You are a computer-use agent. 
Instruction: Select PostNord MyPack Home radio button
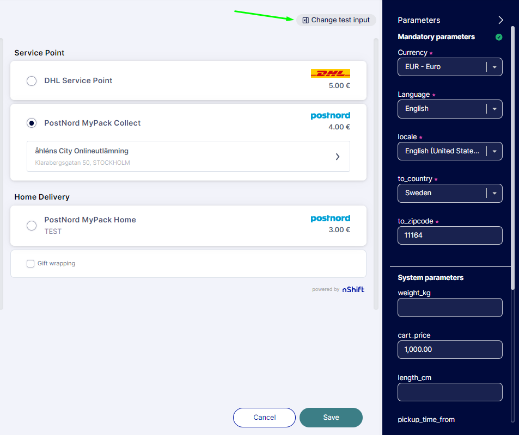tap(32, 225)
